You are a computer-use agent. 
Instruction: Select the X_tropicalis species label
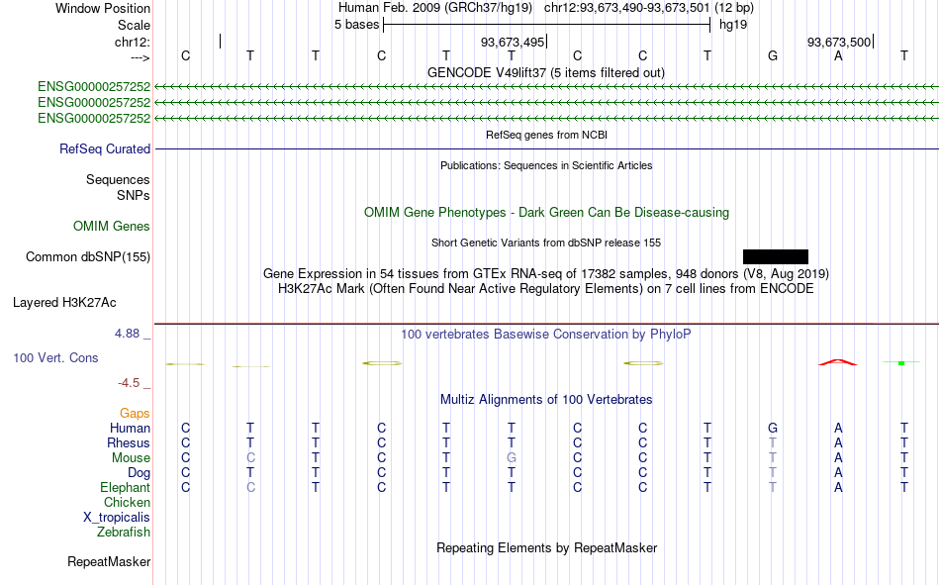(x=117, y=518)
